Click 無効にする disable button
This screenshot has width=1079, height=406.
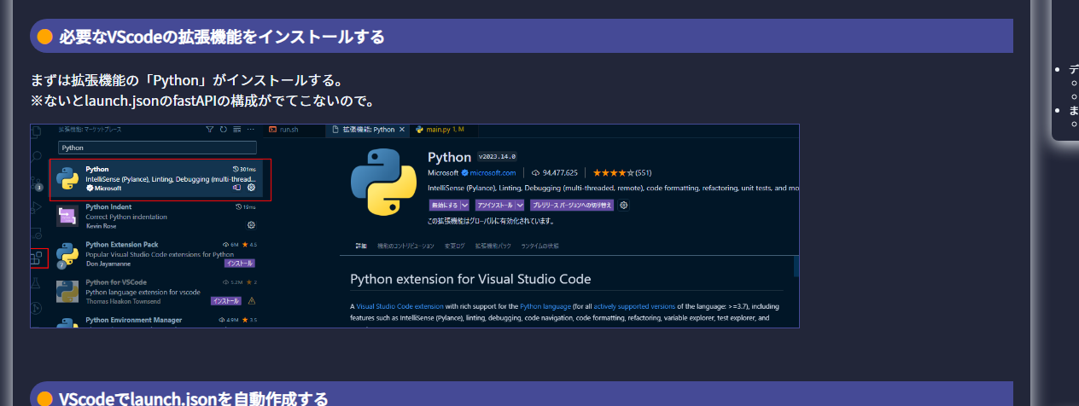pyautogui.click(x=444, y=206)
